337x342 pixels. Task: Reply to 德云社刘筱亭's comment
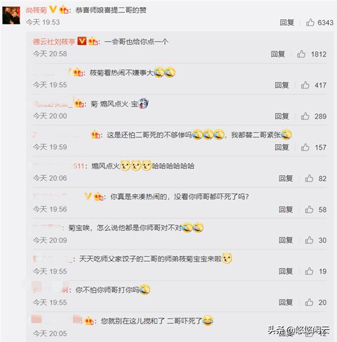278,54
